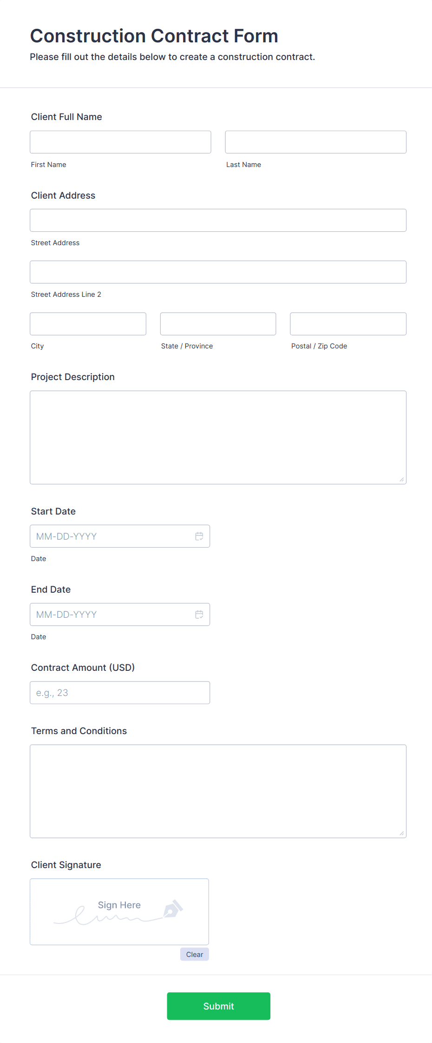Click the Start Date MM-DD-YYYY field

(x=111, y=536)
